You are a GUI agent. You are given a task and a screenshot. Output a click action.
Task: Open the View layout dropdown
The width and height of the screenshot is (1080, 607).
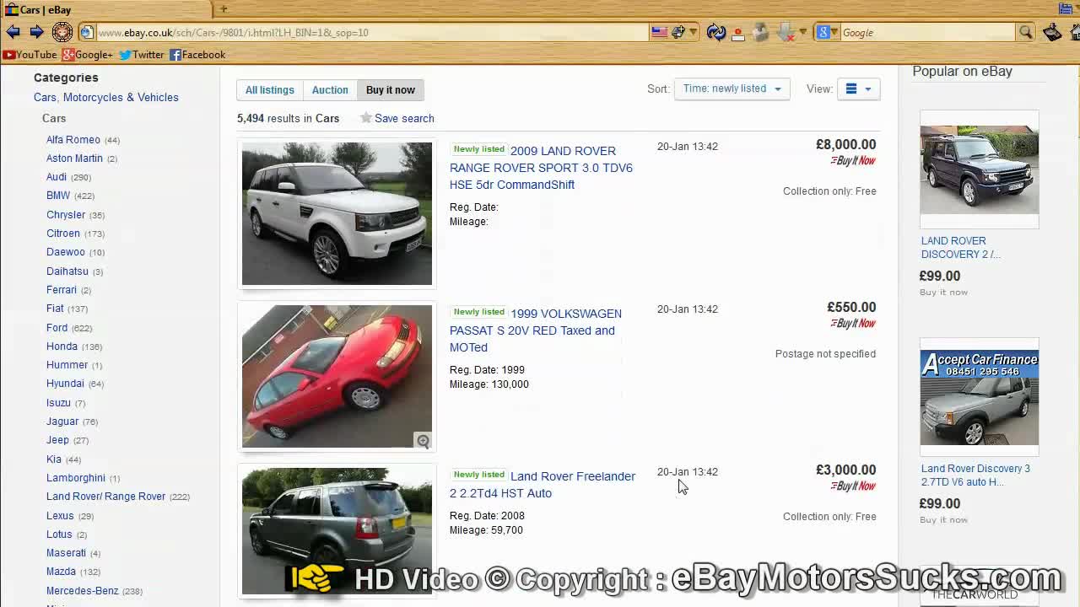[x=858, y=89]
